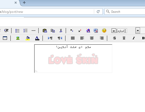
Task: Click the Copy icon in the toolbar
Action: 53,31
